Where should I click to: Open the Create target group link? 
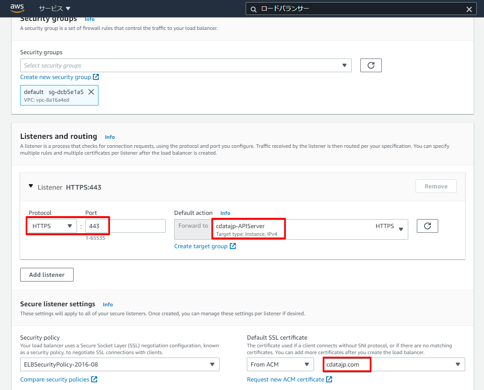click(x=201, y=246)
